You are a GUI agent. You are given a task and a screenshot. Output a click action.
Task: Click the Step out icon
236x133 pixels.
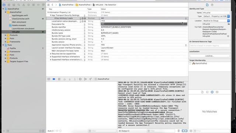(x=75, y=79)
